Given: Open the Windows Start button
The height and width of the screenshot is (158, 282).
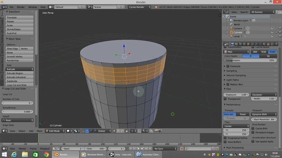Looking at the screenshot, I should pyautogui.click(x=4, y=154).
